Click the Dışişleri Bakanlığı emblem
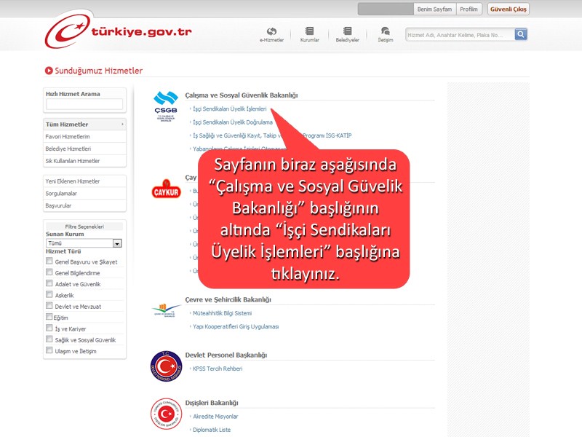The height and width of the screenshot is (437, 582). [166, 414]
